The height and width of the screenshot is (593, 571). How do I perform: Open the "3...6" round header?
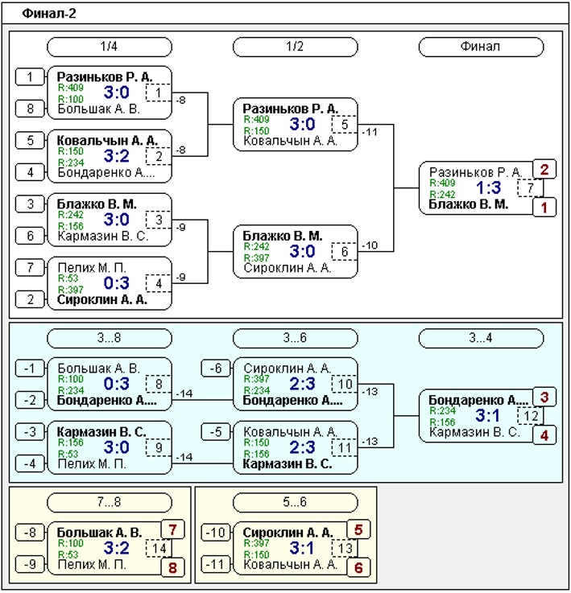(295, 338)
